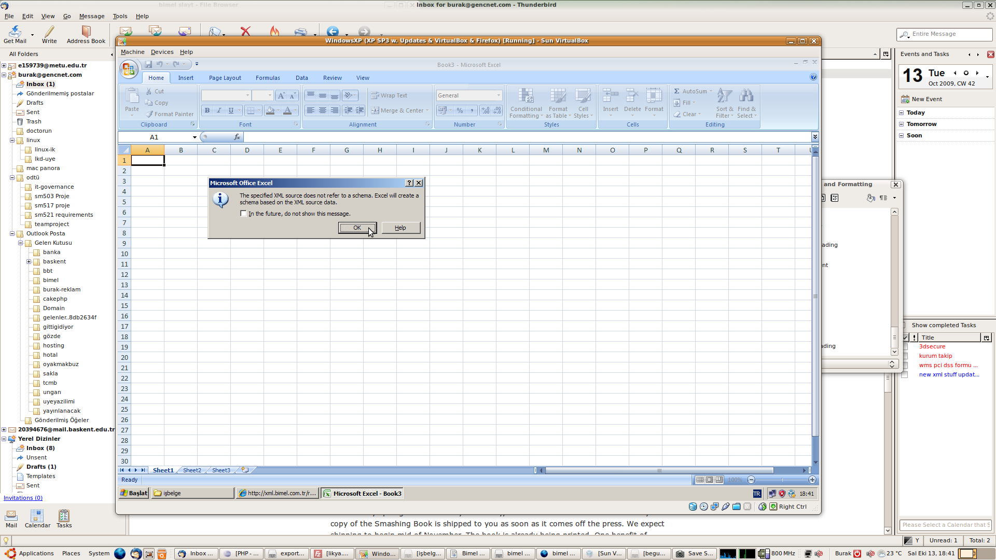Image resolution: width=996 pixels, height=560 pixels.
Task: Click Cut in the Clipboard group
Action: tap(155, 91)
